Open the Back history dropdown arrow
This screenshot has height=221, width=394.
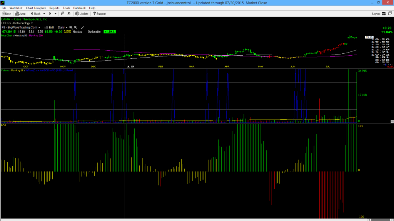tap(44, 14)
